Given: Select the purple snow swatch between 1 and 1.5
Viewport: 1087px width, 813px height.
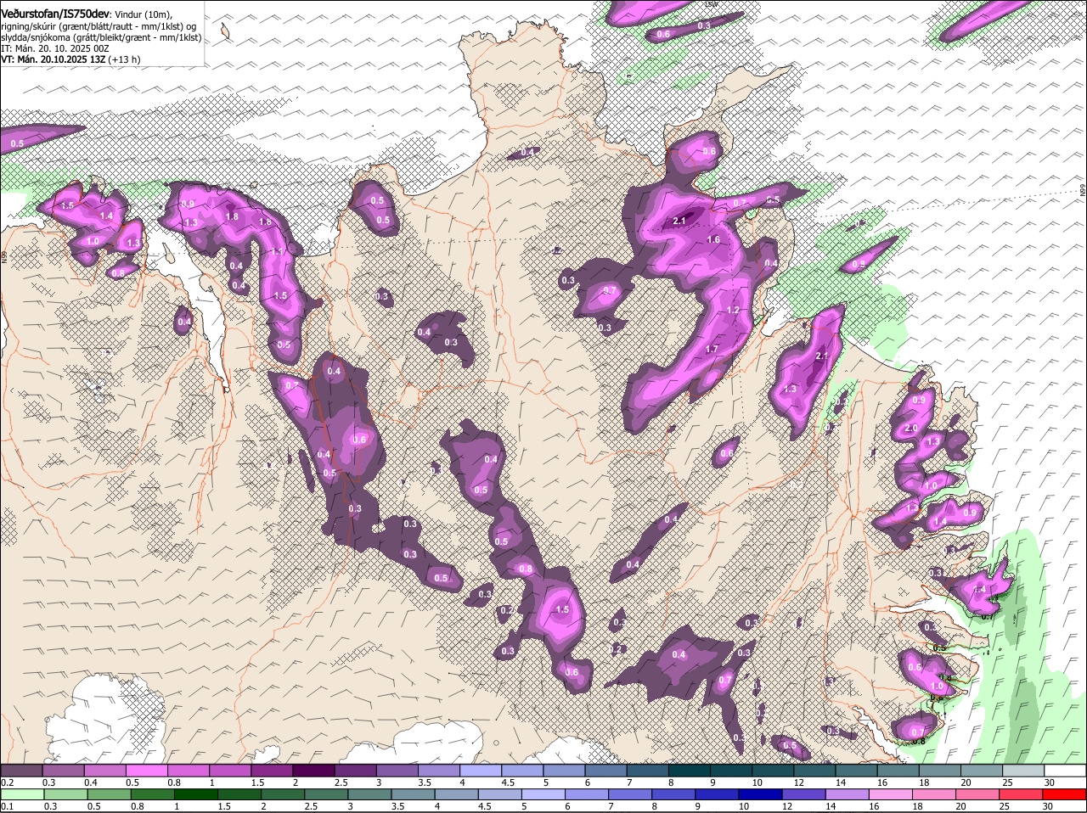Looking at the screenshot, I should pyautogui.click(x=230, y=770).
